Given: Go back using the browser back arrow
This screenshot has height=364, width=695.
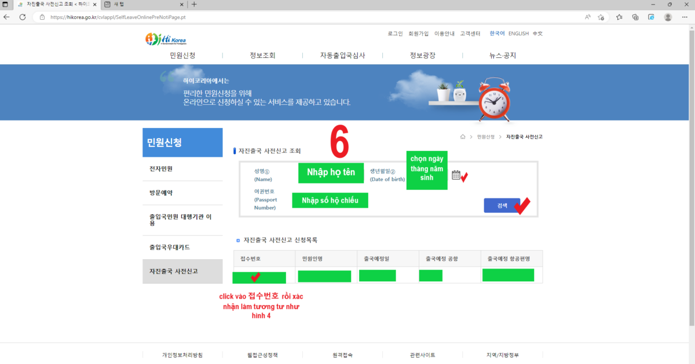Looking at the screenshot, I should [x=7, y=17].
